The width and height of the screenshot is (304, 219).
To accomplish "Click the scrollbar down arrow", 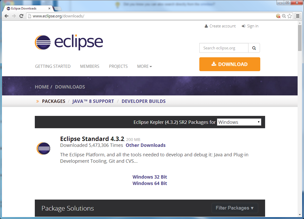I will pos(300,215).
